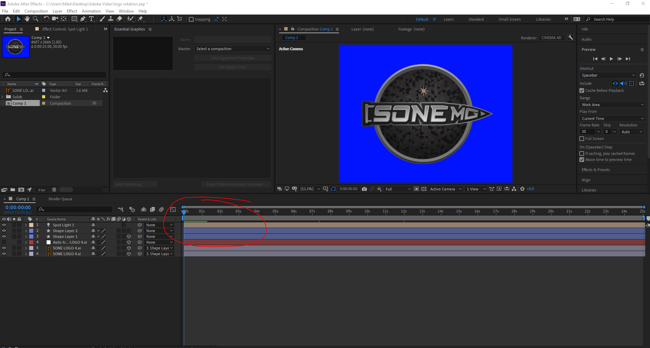Open preview Resolution Auto dropdown
The height and width of the screenshot is (348, 650).
point(632,132)
